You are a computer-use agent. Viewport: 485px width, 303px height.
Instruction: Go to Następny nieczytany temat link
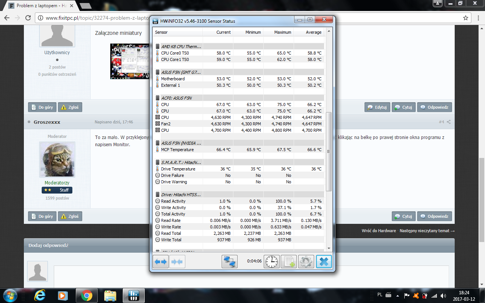pos(427,231)
